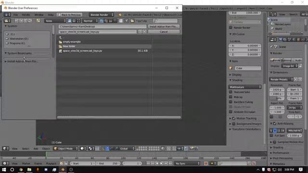Click the Cancel button in file browser
The width and height of the screenshot is (308, 173).
pos(164,32)
